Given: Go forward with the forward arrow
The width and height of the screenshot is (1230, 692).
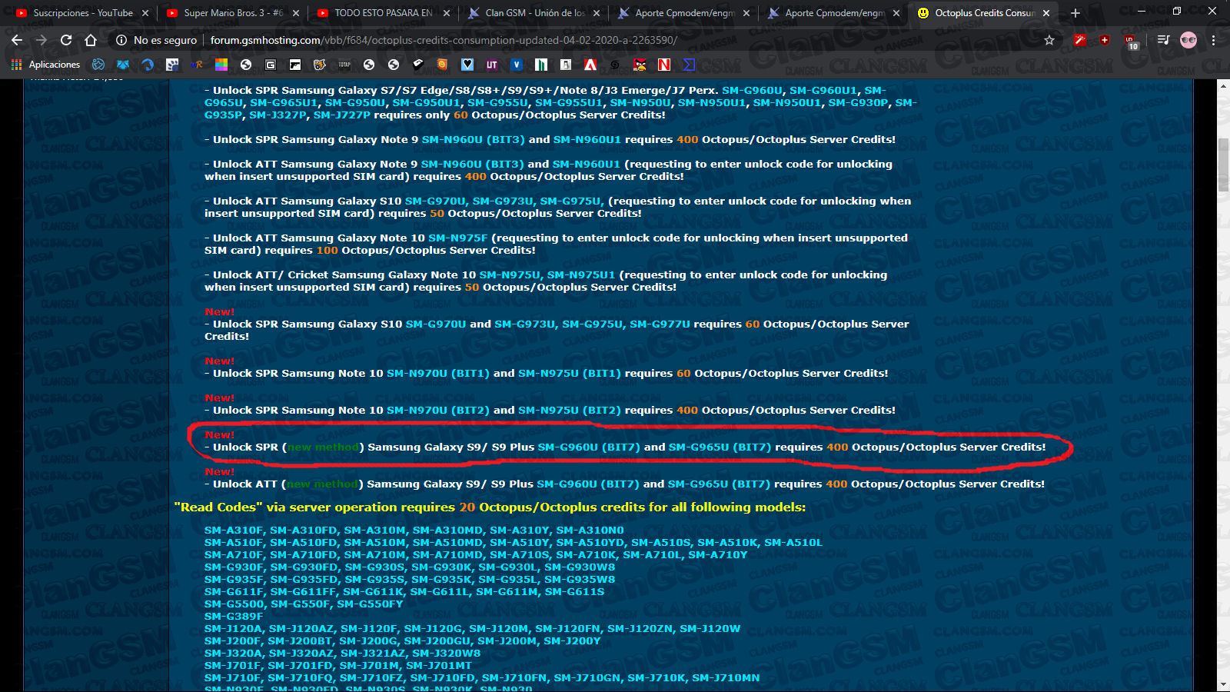Looking at the screenshot, I should click(42, 40).
